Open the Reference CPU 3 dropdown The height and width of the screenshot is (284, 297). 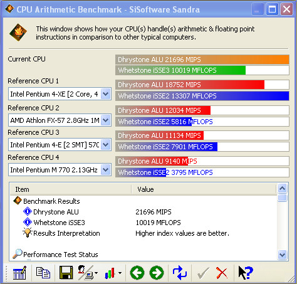[x=106, y=145]
